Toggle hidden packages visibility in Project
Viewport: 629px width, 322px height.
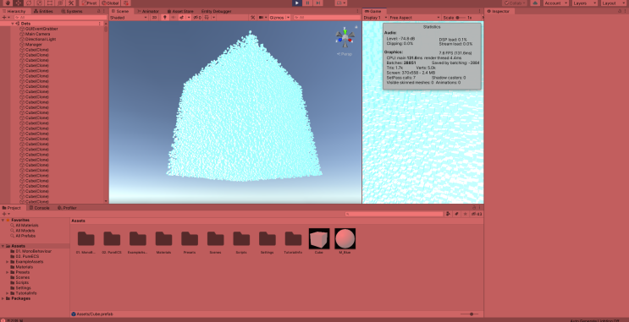point(477,214)
